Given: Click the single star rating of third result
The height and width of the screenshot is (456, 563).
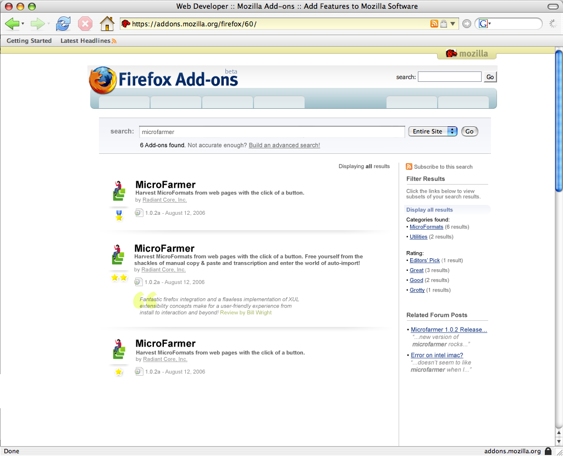Looking at the screenshot, I should [119, 372].
